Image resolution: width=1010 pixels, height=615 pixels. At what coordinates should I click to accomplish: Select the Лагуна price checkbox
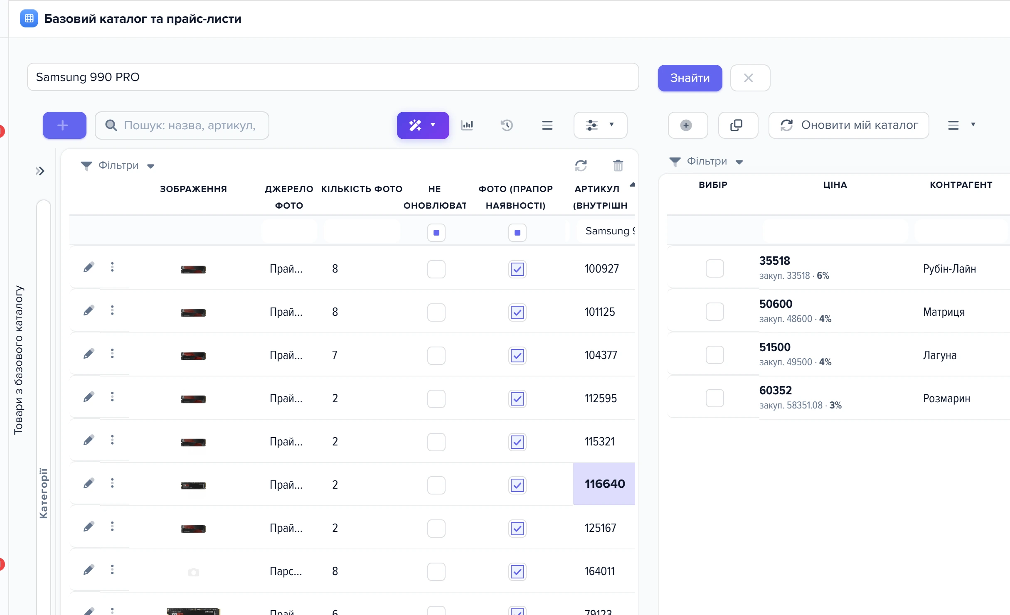point(714,355)
